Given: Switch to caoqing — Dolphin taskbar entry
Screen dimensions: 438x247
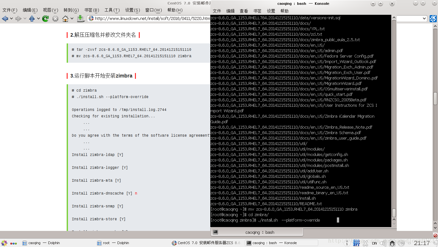Looking at the screenshot, I should pos(57,243).
